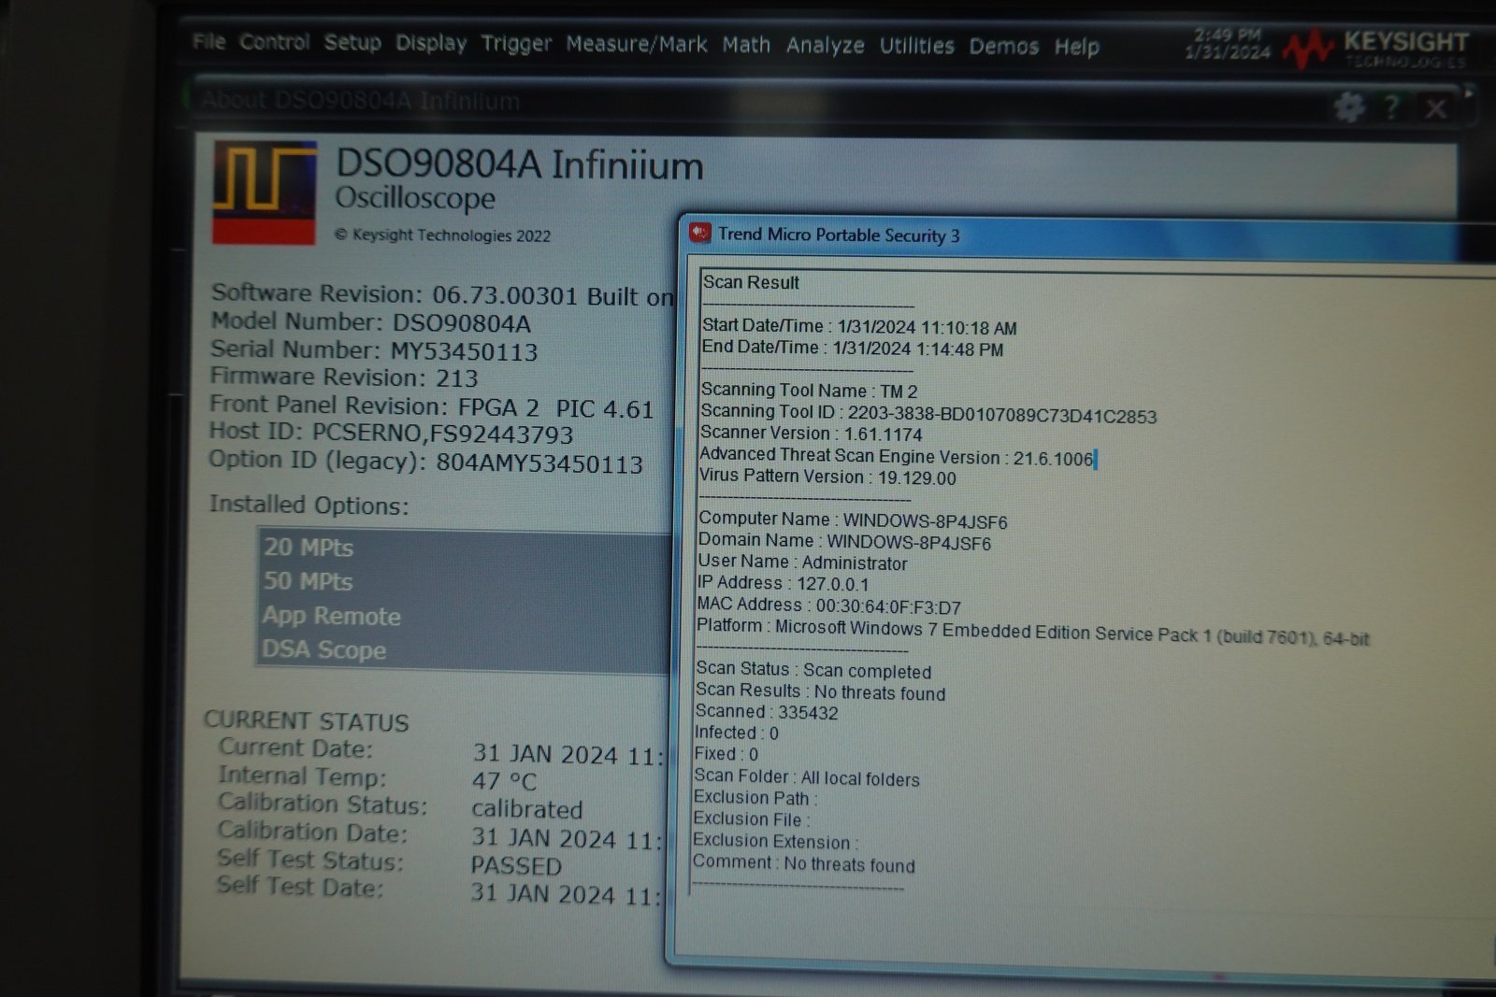Click the Trend Micro Portable Security icon

pos(699,233)
